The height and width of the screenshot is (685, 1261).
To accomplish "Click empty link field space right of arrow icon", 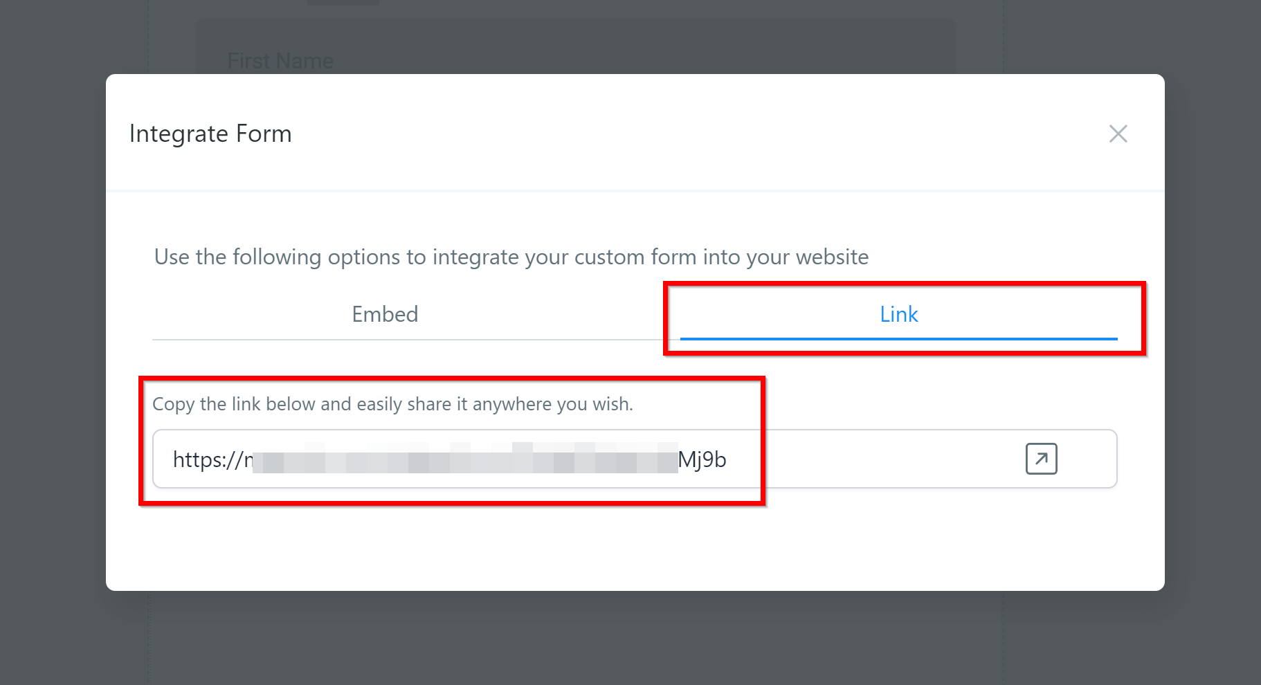I will pos(1087,459).
